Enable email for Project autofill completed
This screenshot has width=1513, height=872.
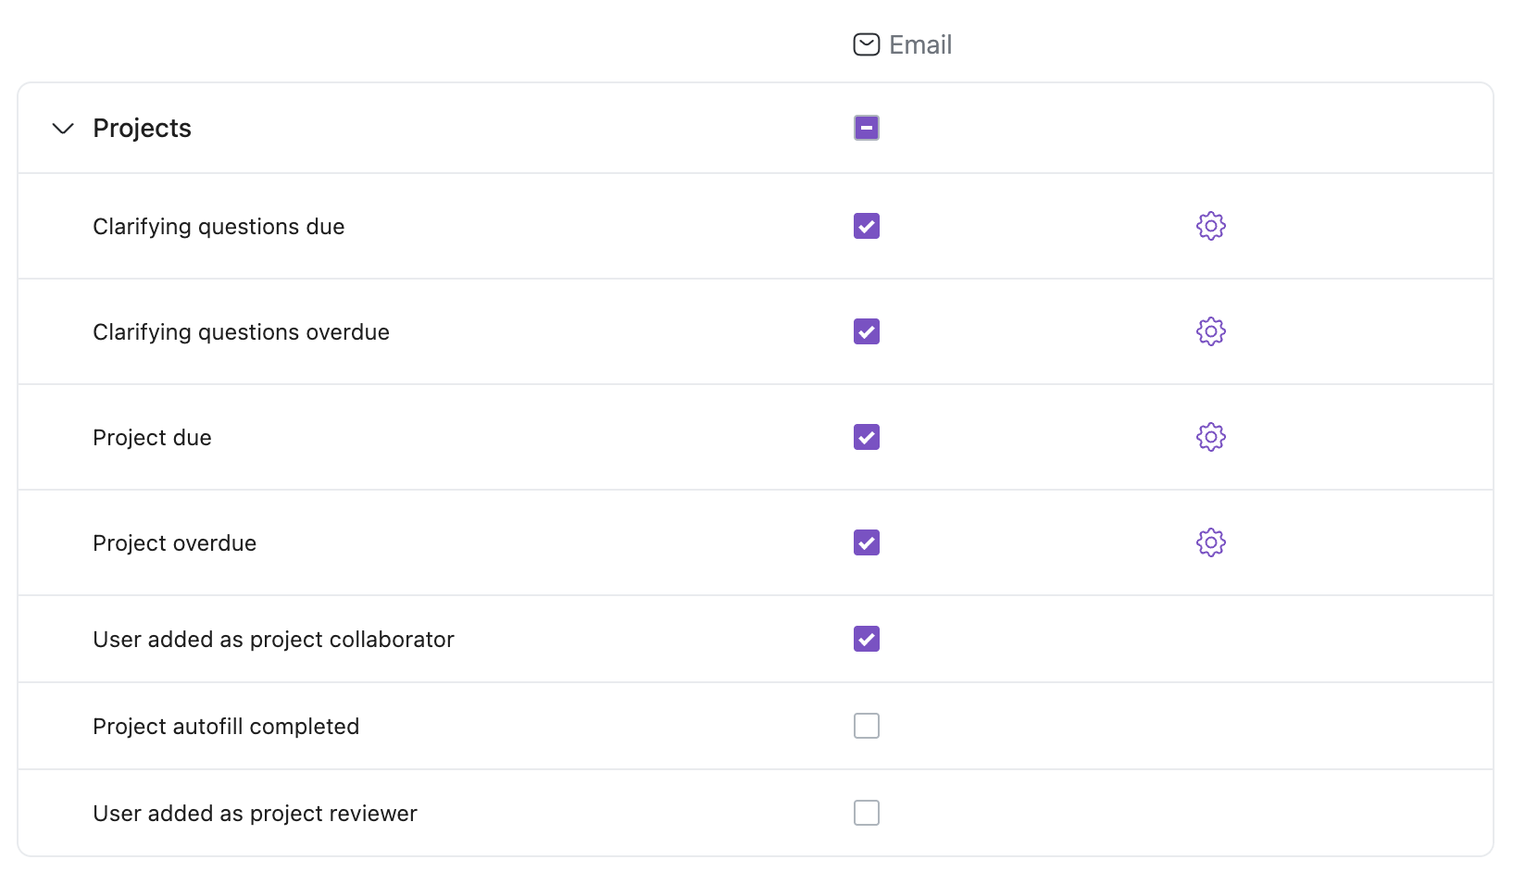[x=866, y=726]
